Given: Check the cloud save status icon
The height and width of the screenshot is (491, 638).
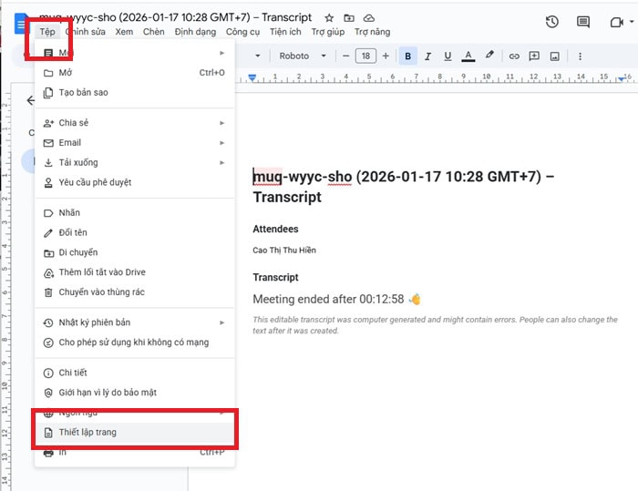Looking at the screenshot, I should pos(368,18).
